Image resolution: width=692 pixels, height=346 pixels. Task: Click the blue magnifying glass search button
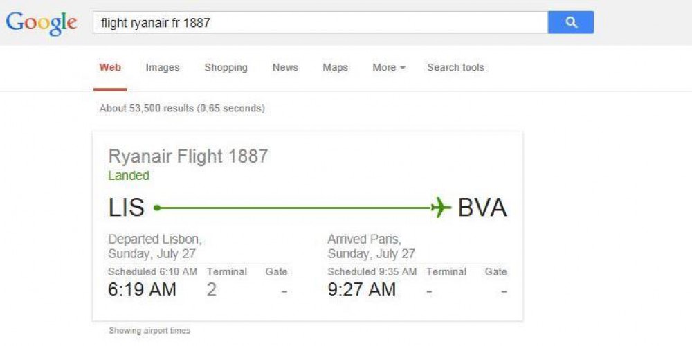click(571, 22)
